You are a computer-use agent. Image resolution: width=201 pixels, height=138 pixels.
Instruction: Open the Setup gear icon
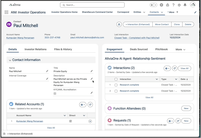[x=179, y=5]
